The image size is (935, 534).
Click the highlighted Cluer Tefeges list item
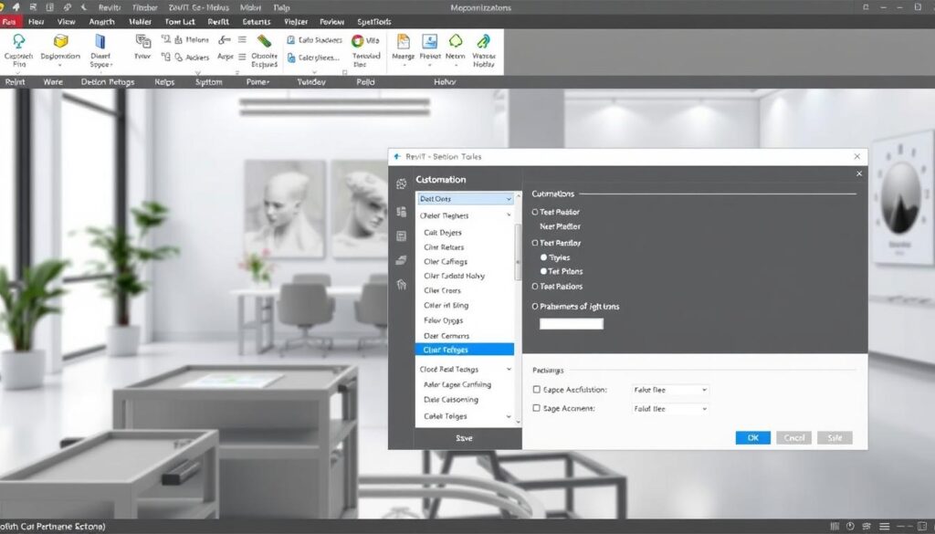point(465,350)
